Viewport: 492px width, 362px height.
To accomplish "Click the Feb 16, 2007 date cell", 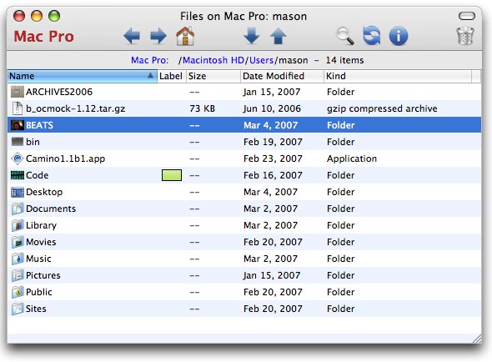I will pyautogui.click(x=273, y=175).
